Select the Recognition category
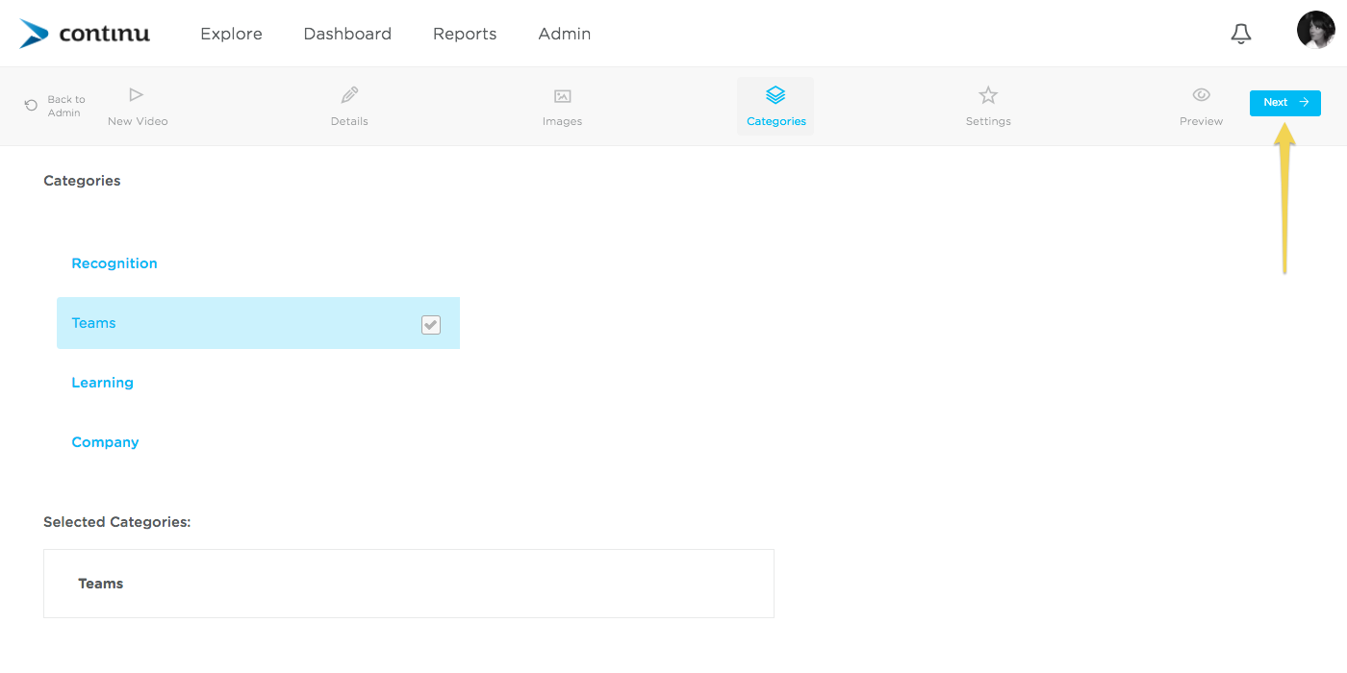 [x=114, y=263]
